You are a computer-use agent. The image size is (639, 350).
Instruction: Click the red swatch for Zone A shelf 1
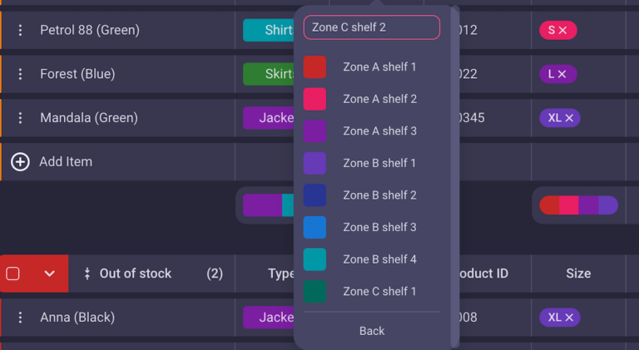315,67
